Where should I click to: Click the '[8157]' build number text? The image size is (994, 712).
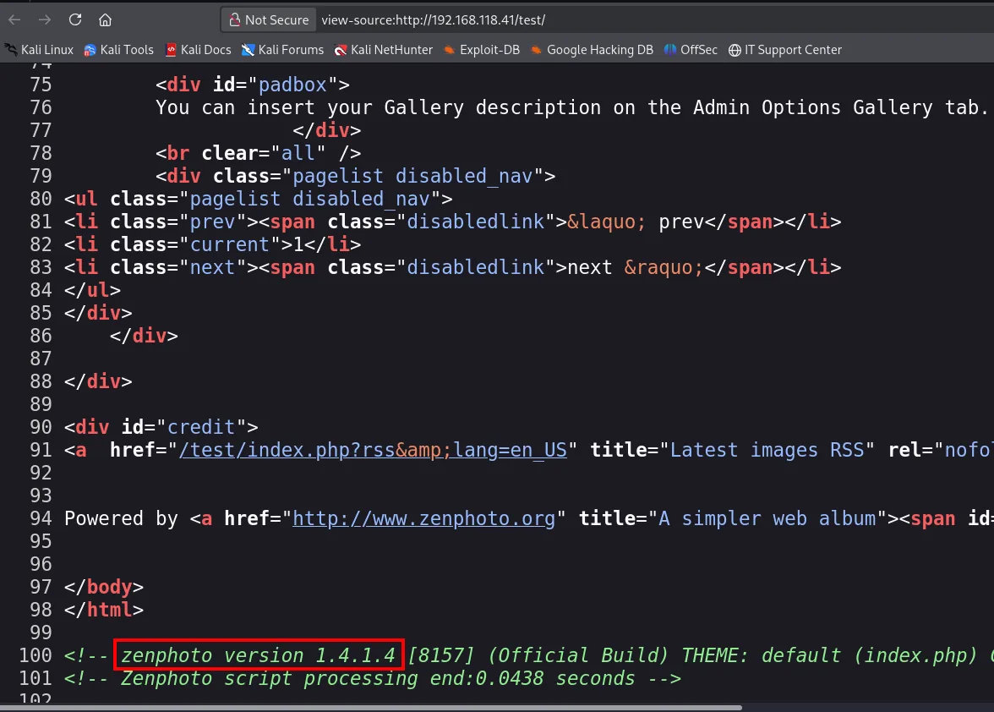coord(441,655)
